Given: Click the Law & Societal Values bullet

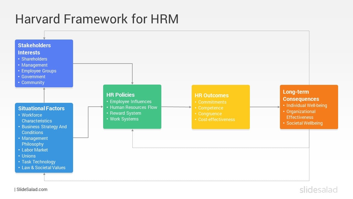Looking at the screenshot, I should tap(44, 168).
